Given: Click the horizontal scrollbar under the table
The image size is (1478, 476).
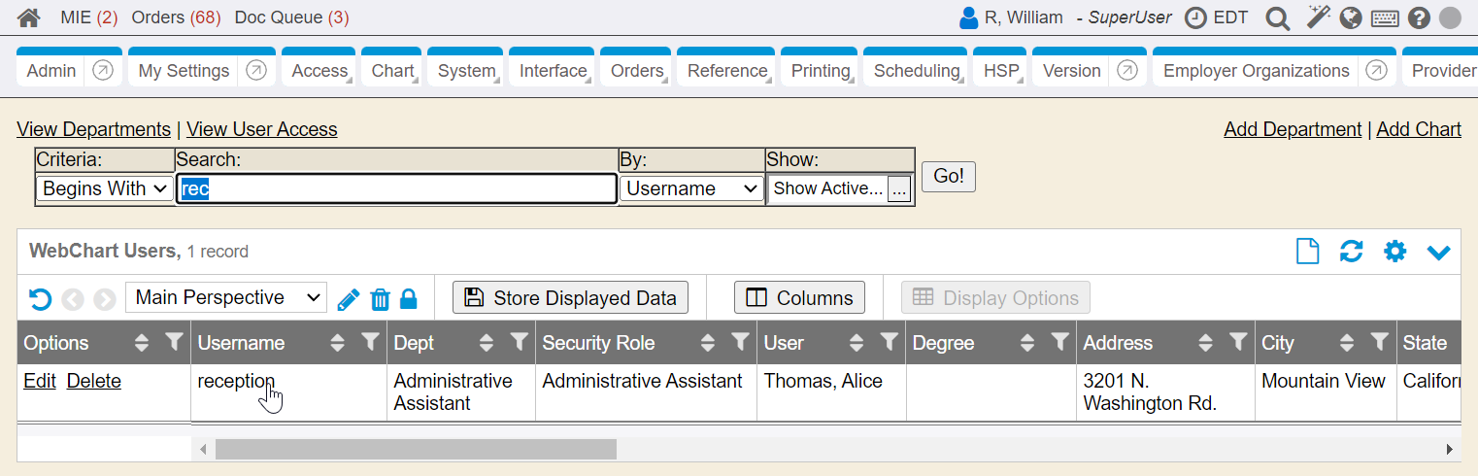Looking at the screenshot, I should [416, 449].
